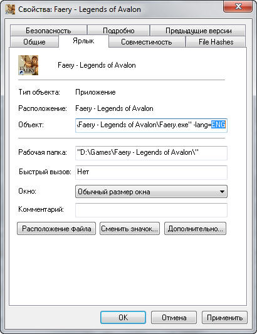Open the Совместимость tab
This screenshot has height=334, width=257.
click(x=147, y=42)
